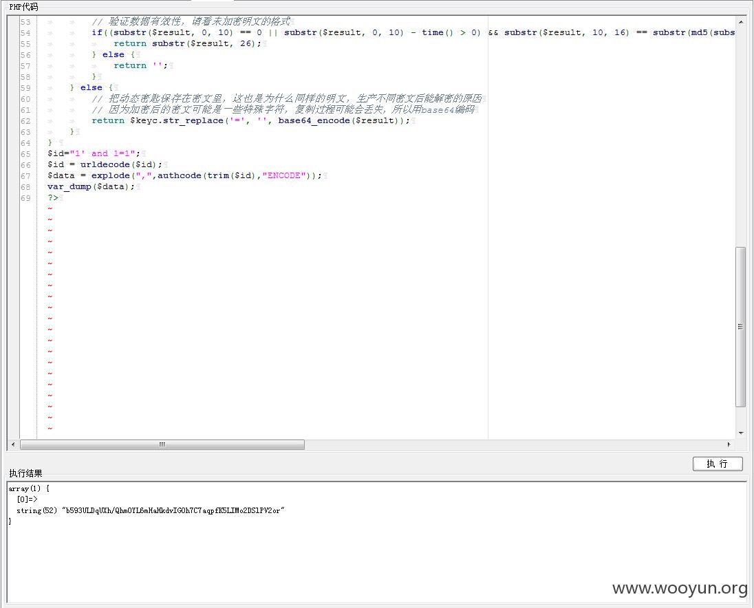
Task: Click the vertical scrollbar thumb in code editor
Action: coord(741,326)
